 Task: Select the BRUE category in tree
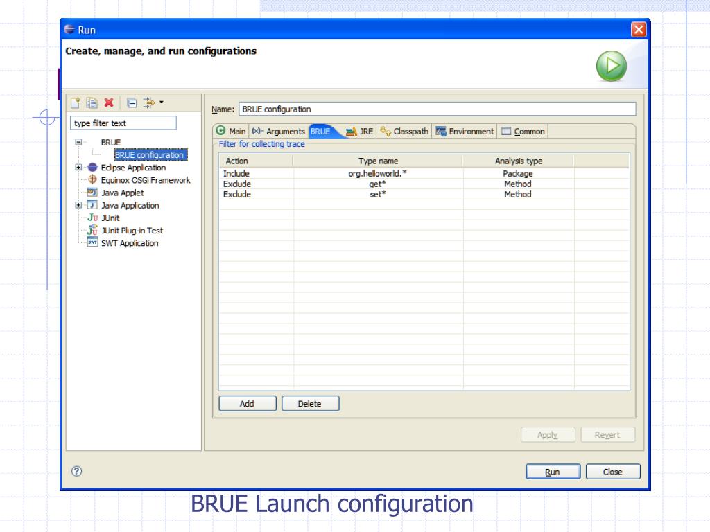tap(110, 143)
